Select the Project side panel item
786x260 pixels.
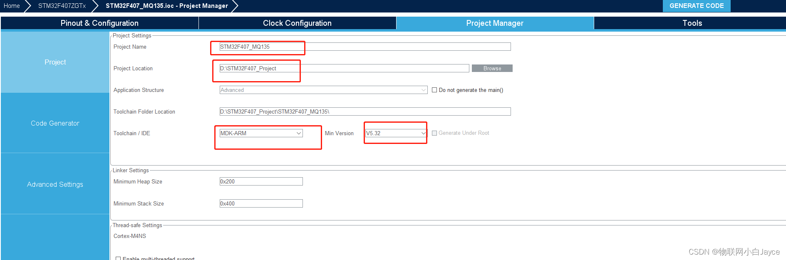[x=55, y=62]
